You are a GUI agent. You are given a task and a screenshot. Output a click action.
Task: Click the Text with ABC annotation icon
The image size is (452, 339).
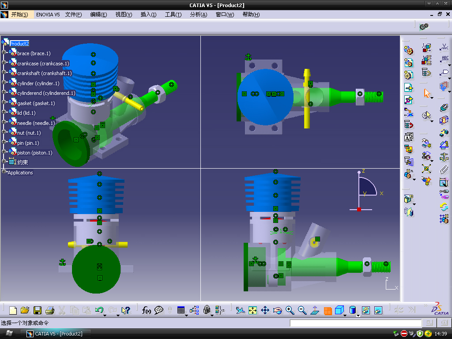click(x=444, y=59)
